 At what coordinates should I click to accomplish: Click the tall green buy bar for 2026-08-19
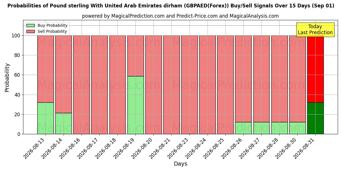pyautogui.click(x=135, y=105)
